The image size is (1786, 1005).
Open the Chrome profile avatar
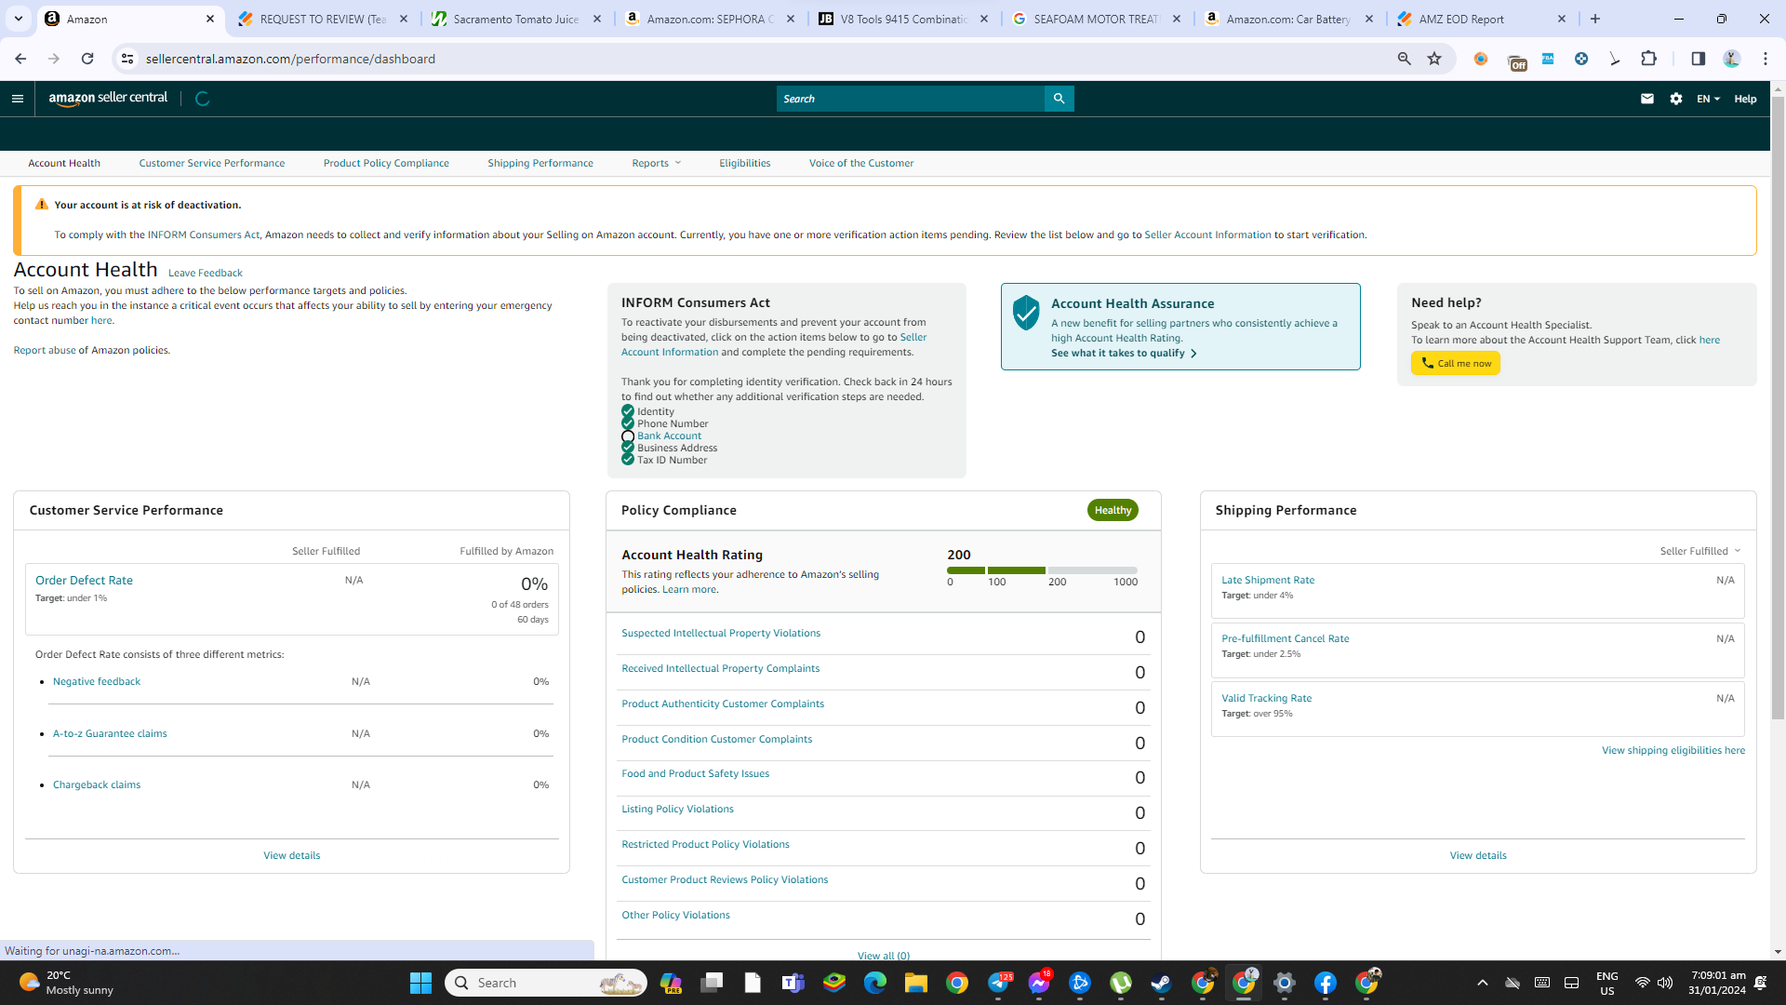click(1732, 59)
